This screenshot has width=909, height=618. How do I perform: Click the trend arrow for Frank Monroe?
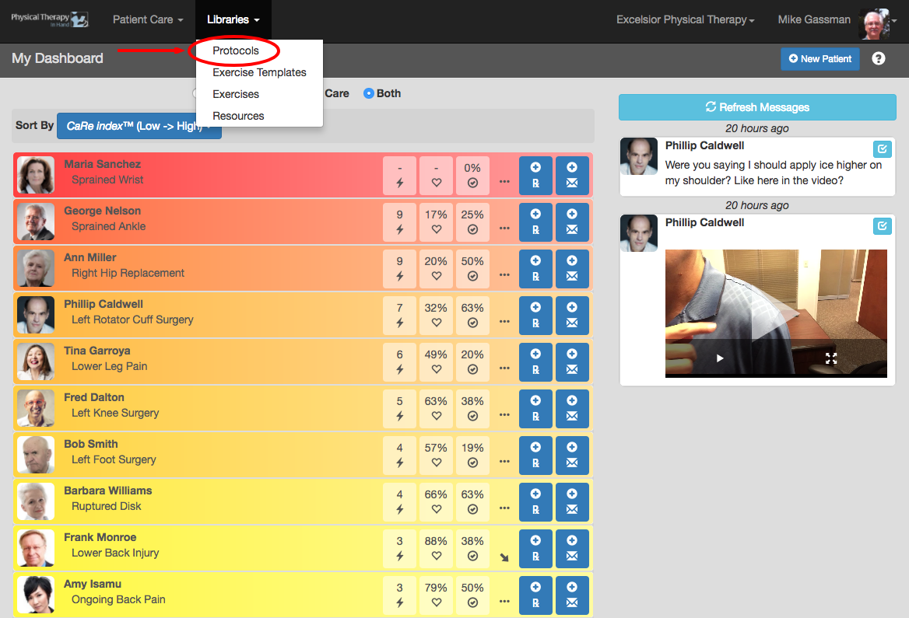(x=504, y=558)
